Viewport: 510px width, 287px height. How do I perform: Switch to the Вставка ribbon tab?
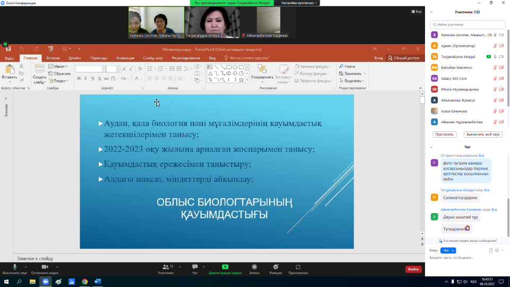click(53, 57)
